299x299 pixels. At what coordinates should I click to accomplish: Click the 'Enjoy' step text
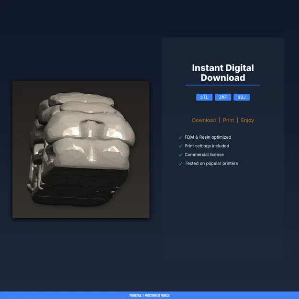pos(247,121)
